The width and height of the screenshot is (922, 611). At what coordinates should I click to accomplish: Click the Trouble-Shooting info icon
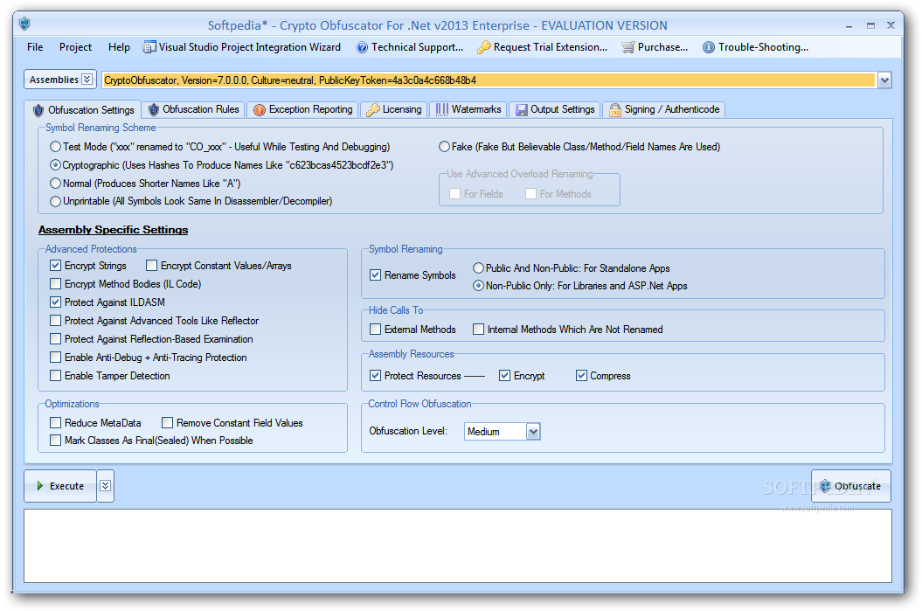point(709,47)
